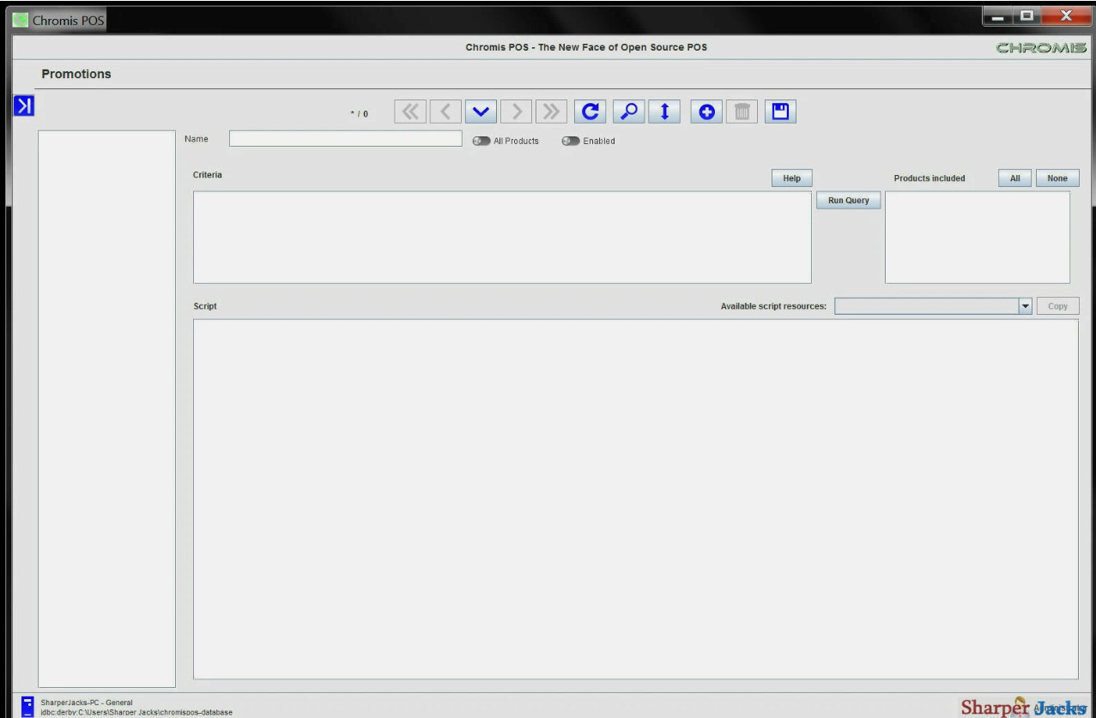Click the sort arrows icon
The width and height of the screenshot is (1096, 718).
[664, 112]
